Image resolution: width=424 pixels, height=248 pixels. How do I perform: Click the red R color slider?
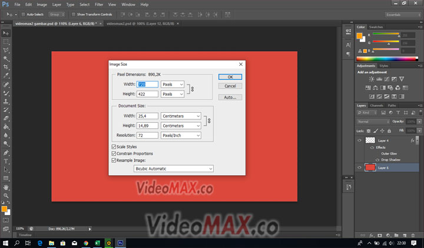386,35
